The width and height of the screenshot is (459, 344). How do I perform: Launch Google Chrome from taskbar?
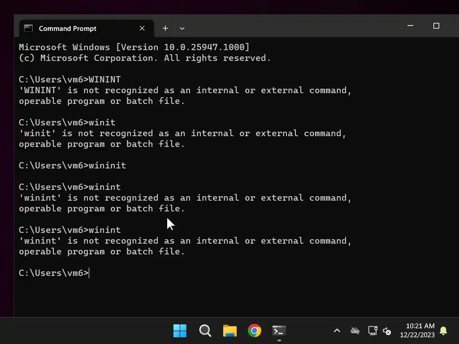[x=255, y=331]
